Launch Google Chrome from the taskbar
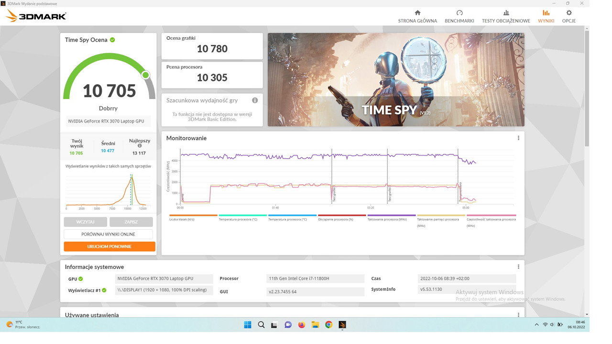The image size is (612, 344). pyautogui.click(x=328, y=325)
